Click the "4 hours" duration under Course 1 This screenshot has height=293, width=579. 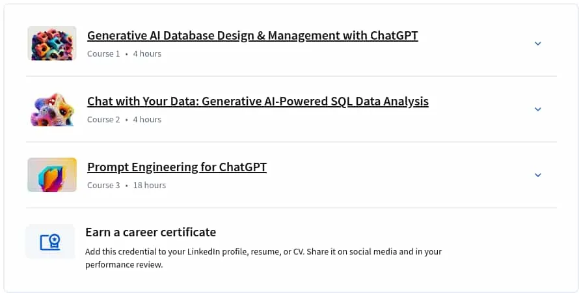point(147,54)
